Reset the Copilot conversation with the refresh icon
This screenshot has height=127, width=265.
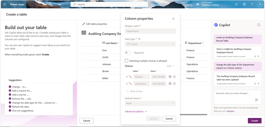coord(259,25)
